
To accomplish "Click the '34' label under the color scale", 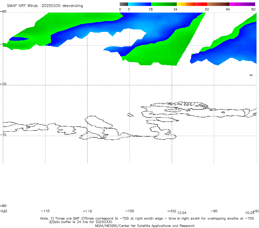I will (175, 9).
